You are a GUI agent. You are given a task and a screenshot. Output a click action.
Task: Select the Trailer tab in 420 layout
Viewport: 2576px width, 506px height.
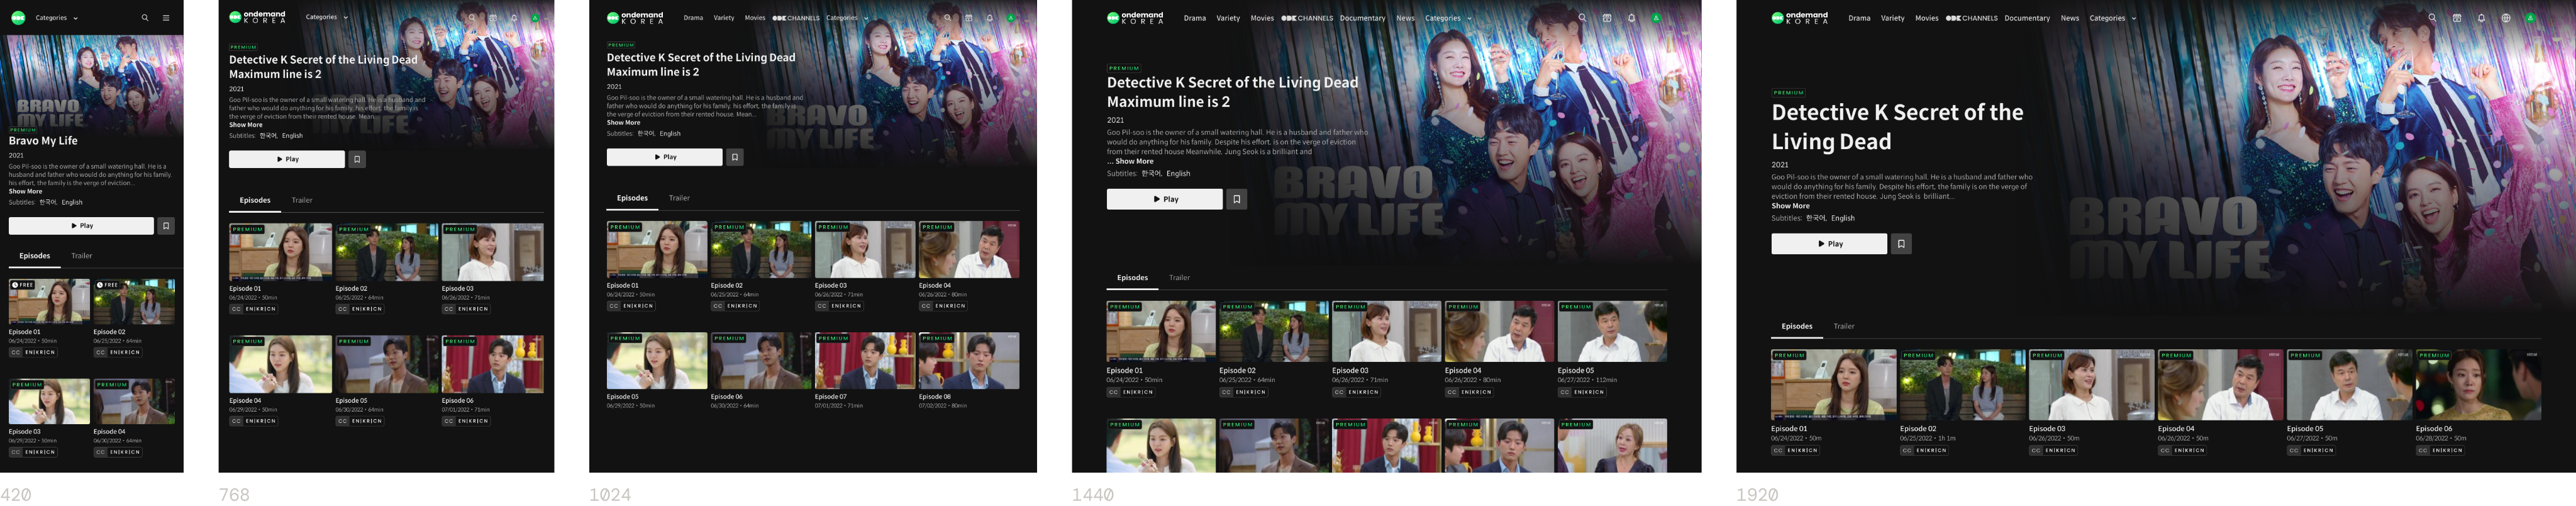(x=82, y=256)
